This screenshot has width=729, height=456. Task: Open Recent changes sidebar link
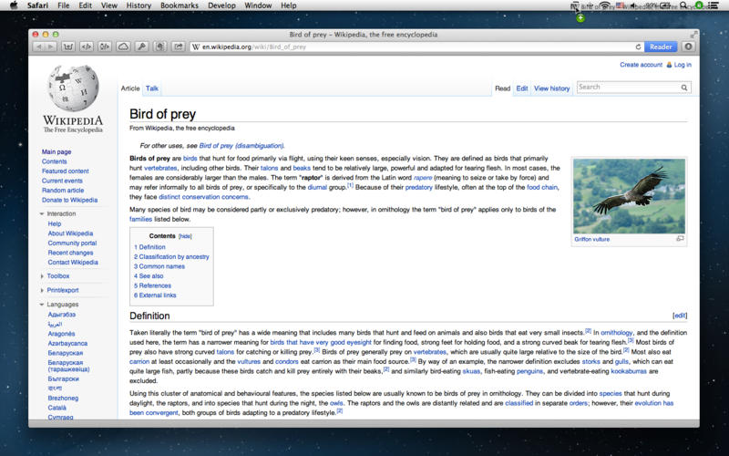click(70, 253)
